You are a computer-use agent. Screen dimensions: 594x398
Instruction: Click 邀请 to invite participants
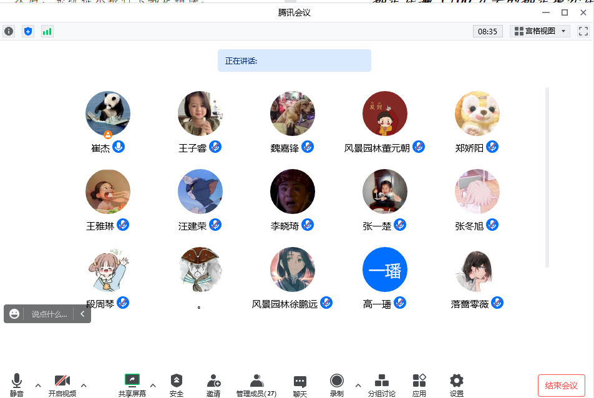(x=213, y=385)
